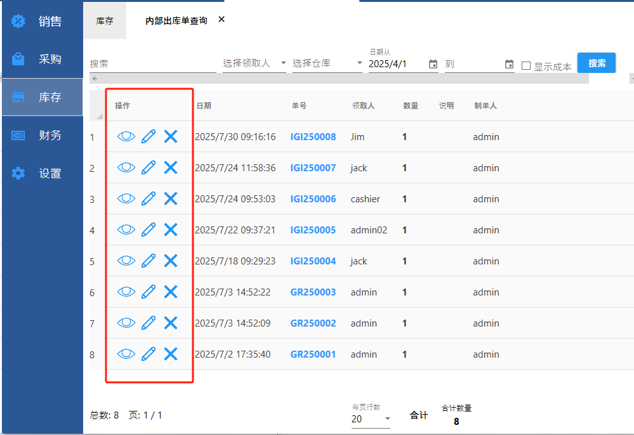Open order number link GR250002
This screenshot has width=634, height=435.
point(313,323)
